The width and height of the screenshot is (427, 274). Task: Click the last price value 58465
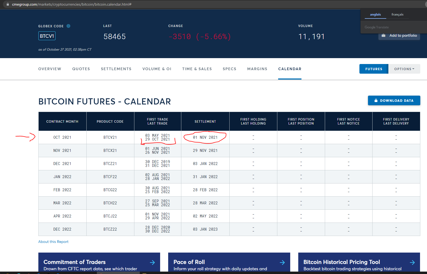point(115,36)
